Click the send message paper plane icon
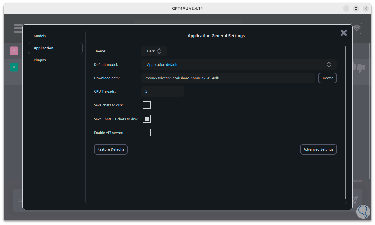375x225 pixels. tap(355, 200)
